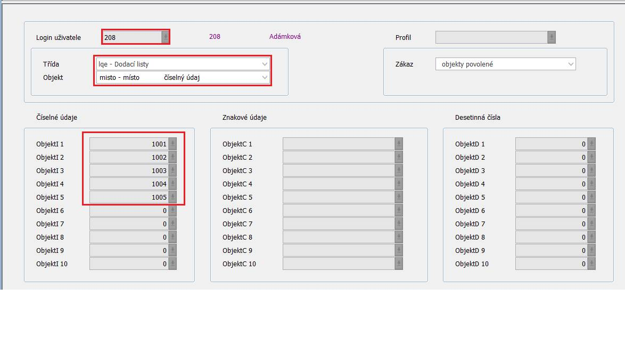Click lookup arrow of ObjektI 5 field
The height and width of the screenshot is (345, 625).
click(172, 197)
